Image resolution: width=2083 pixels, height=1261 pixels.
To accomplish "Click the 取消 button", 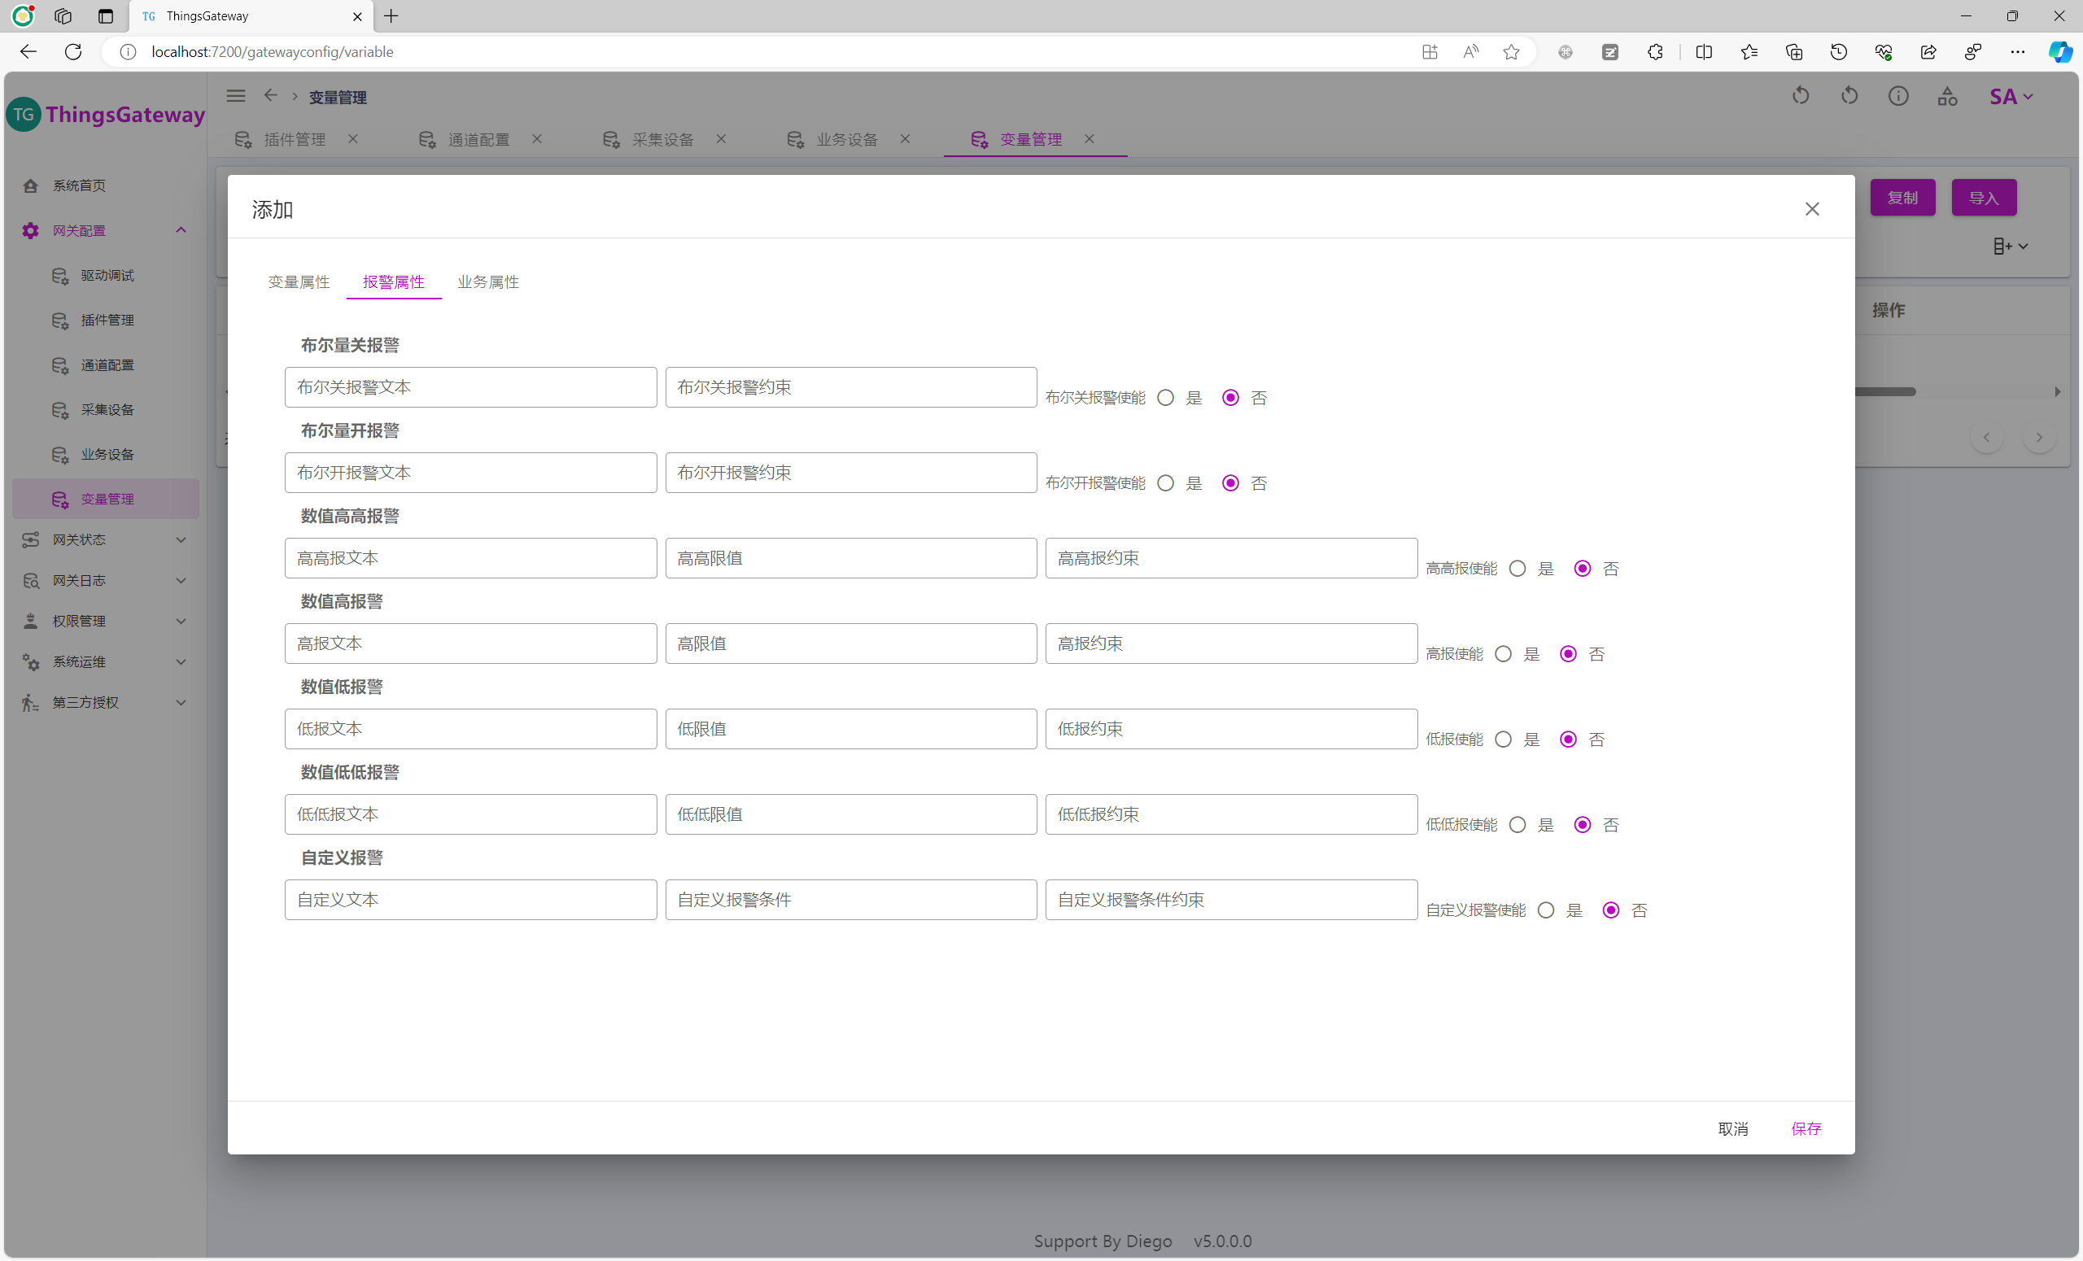I will (x=1732, y=1128).
